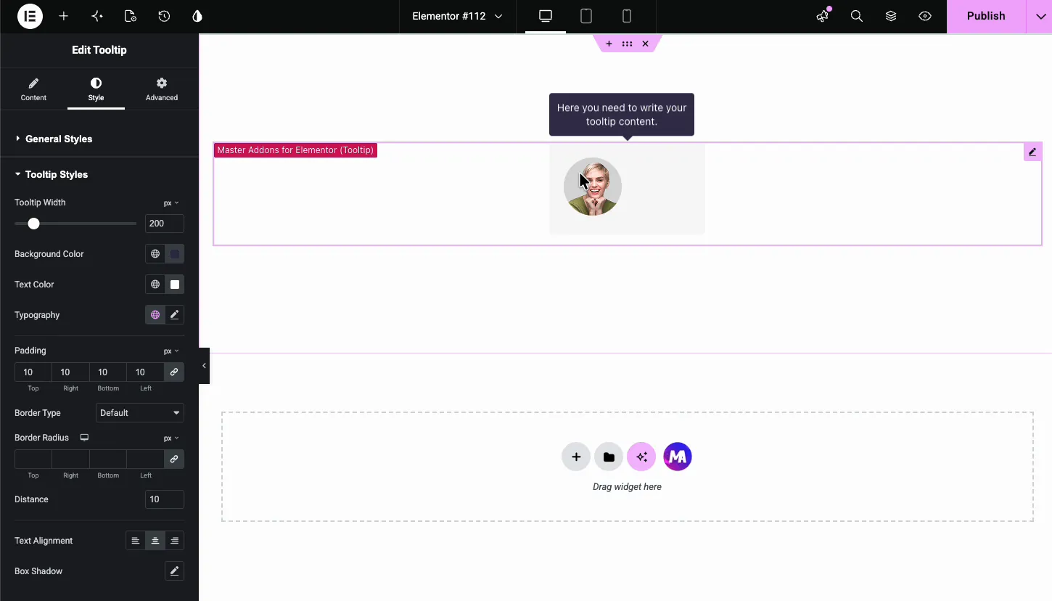Switch to mobile device view

tap(627, 16)
